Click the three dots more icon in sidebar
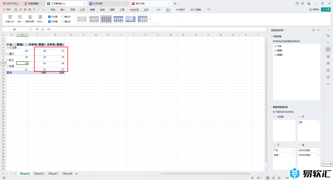This screenshot has width=333, height=180. [328, 84]
